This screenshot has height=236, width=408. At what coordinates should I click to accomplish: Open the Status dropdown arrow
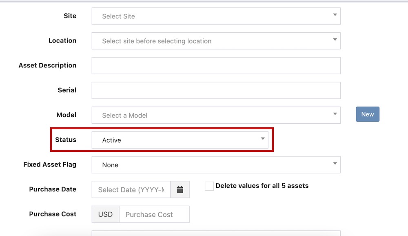(x=263, y=139)
